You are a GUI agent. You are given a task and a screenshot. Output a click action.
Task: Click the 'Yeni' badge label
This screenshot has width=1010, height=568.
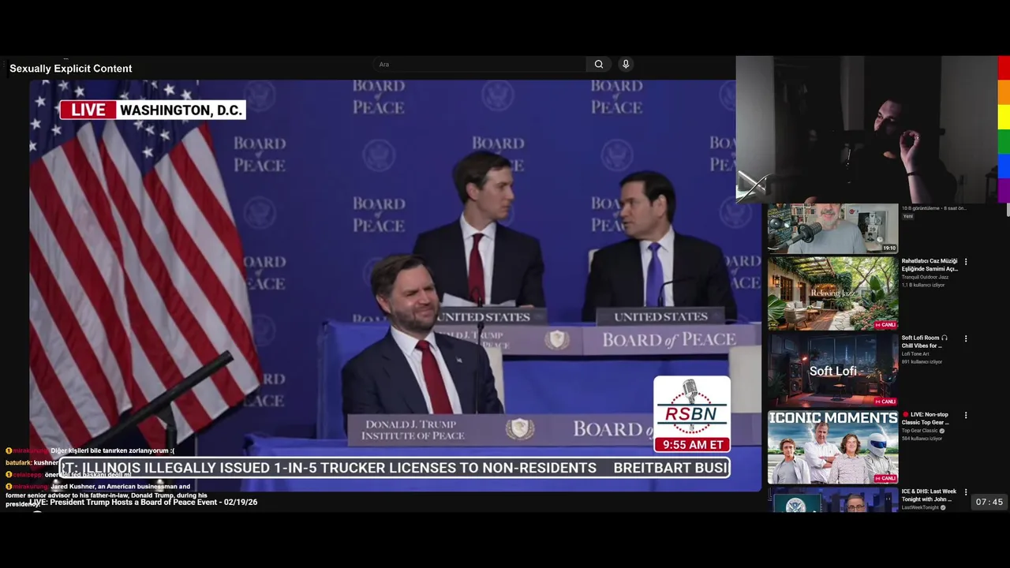click(907, 216)
